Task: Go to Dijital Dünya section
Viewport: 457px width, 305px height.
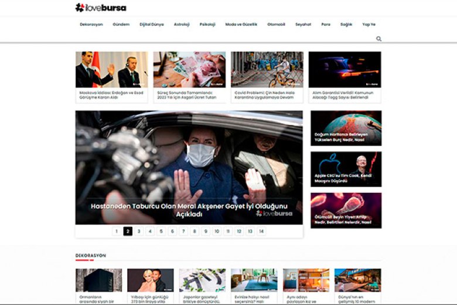Action: [152, 25]
